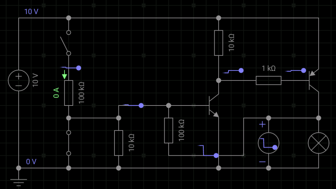This screenshot has height=189, width=336.
Task: Click the 100 kΩ label next to the 0 A reading
Action: point(82,93)
